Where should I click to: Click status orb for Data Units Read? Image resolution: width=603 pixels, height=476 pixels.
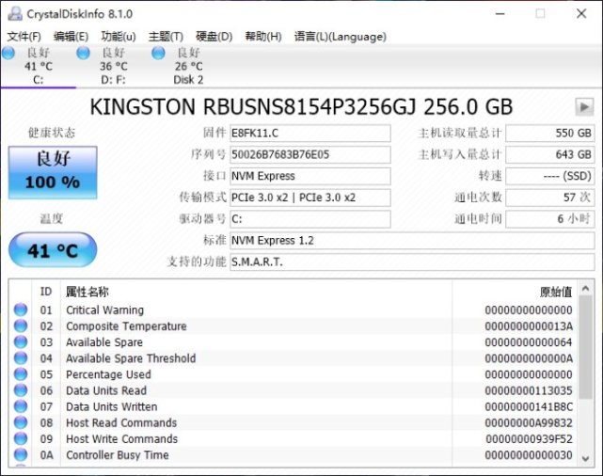pos(21,390)
